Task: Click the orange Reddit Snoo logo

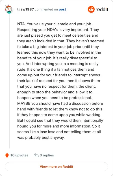Action: pyautogui.click(x=91, y=9)
